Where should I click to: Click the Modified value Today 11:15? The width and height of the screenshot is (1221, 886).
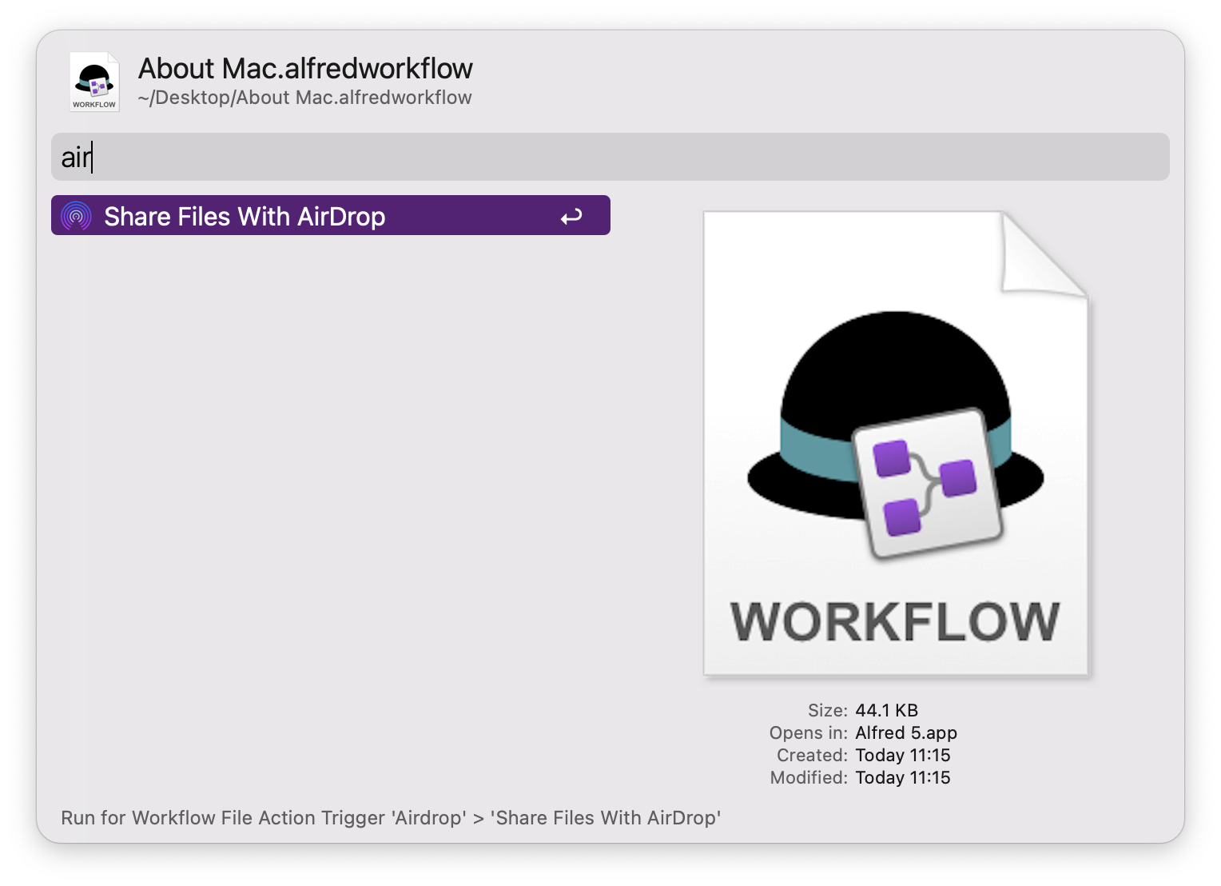tap(902, 777)
